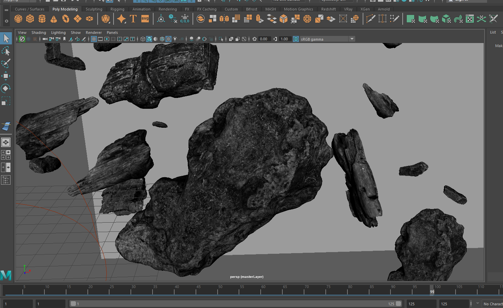Screen dimensions: 503x308
Task: Click the SVG import shelf icon
Action: 145,19
